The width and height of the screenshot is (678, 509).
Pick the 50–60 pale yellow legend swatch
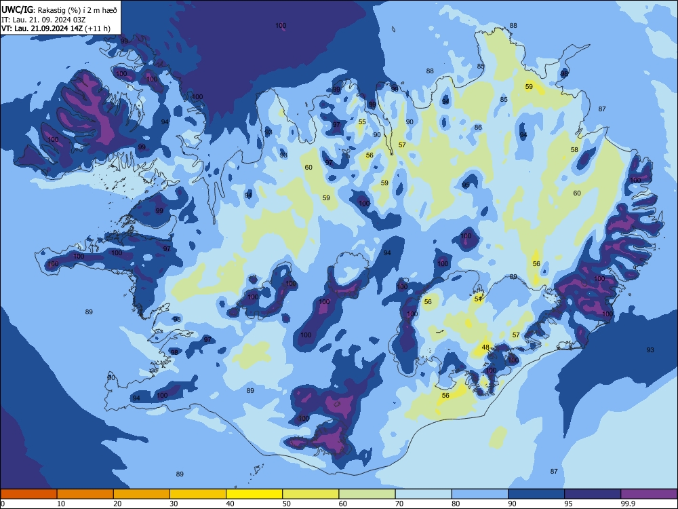click(311, 494)
